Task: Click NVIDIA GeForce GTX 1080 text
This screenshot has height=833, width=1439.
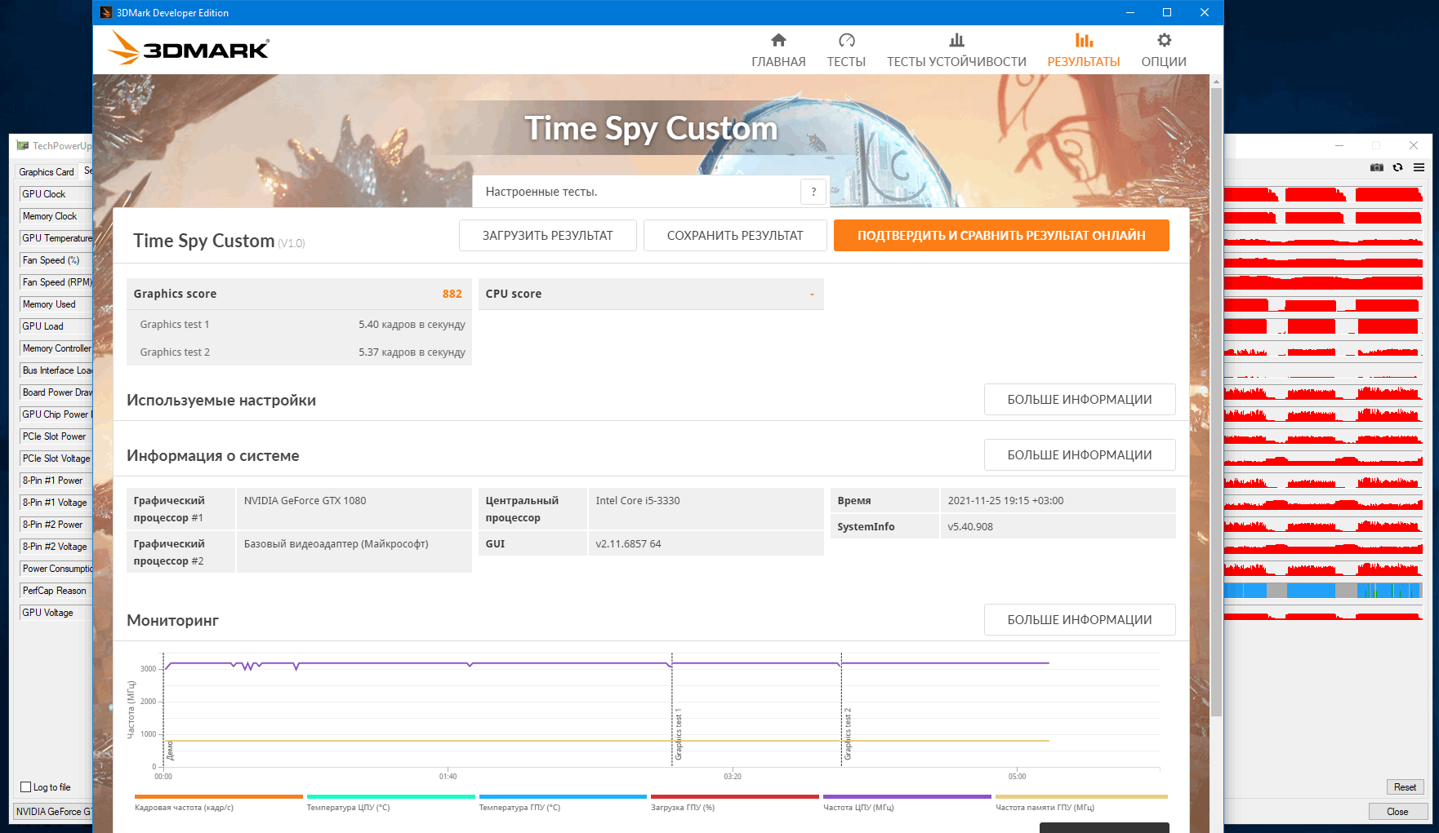Action: coord(305,501)
